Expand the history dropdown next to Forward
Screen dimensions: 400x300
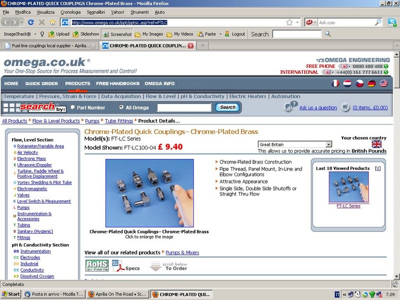(21, 22)
